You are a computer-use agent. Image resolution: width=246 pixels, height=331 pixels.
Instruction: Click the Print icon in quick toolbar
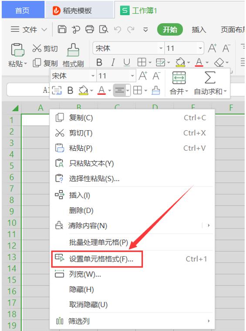[90, 29]
